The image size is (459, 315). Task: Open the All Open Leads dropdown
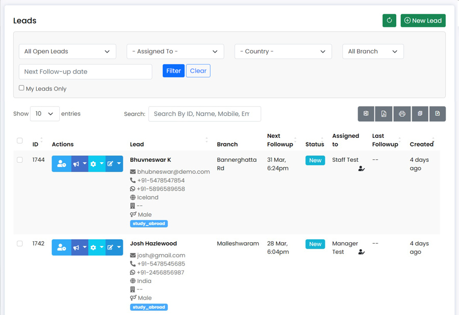(67, 51)
